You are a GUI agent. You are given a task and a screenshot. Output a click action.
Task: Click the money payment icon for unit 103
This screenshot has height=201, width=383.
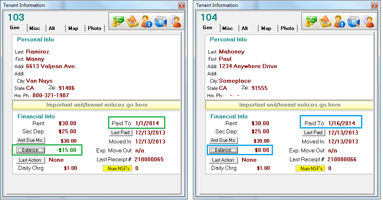(118, 21)
